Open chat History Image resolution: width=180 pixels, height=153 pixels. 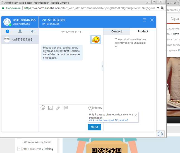click(95, 108)
